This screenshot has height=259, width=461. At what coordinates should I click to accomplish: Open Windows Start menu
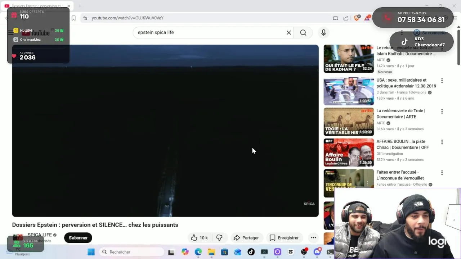tap(91, 252)
